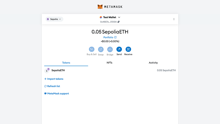Image resolution: width=220 pixels, height=124 pixels.
Task: Copy the wallet address with copy icon
Action: coord(118,22)
